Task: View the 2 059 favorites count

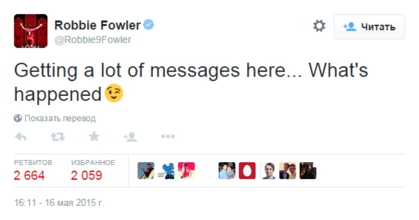Action: tap(87, 175)
